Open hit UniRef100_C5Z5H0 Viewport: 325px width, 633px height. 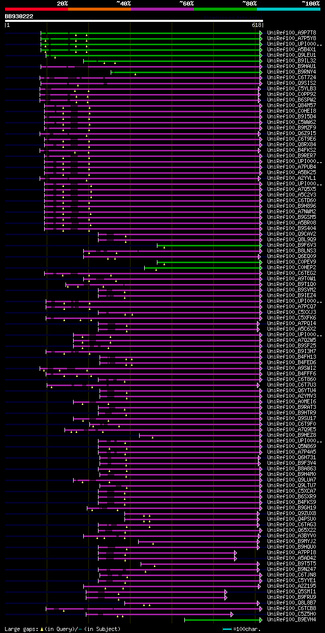click(x=291, y=614)
